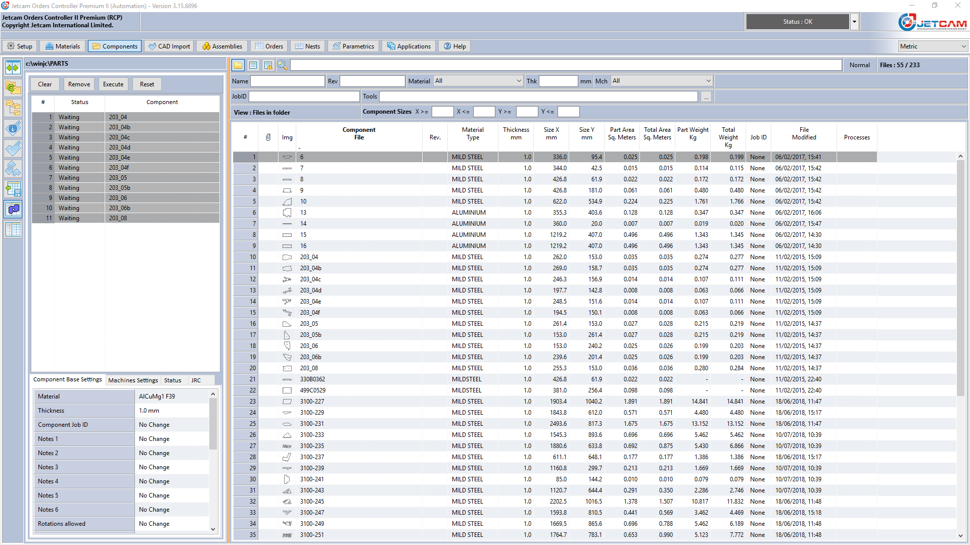Click the refresh folders icon in sidebar
This screenshot has width=970, height=545.
(13, 87)
